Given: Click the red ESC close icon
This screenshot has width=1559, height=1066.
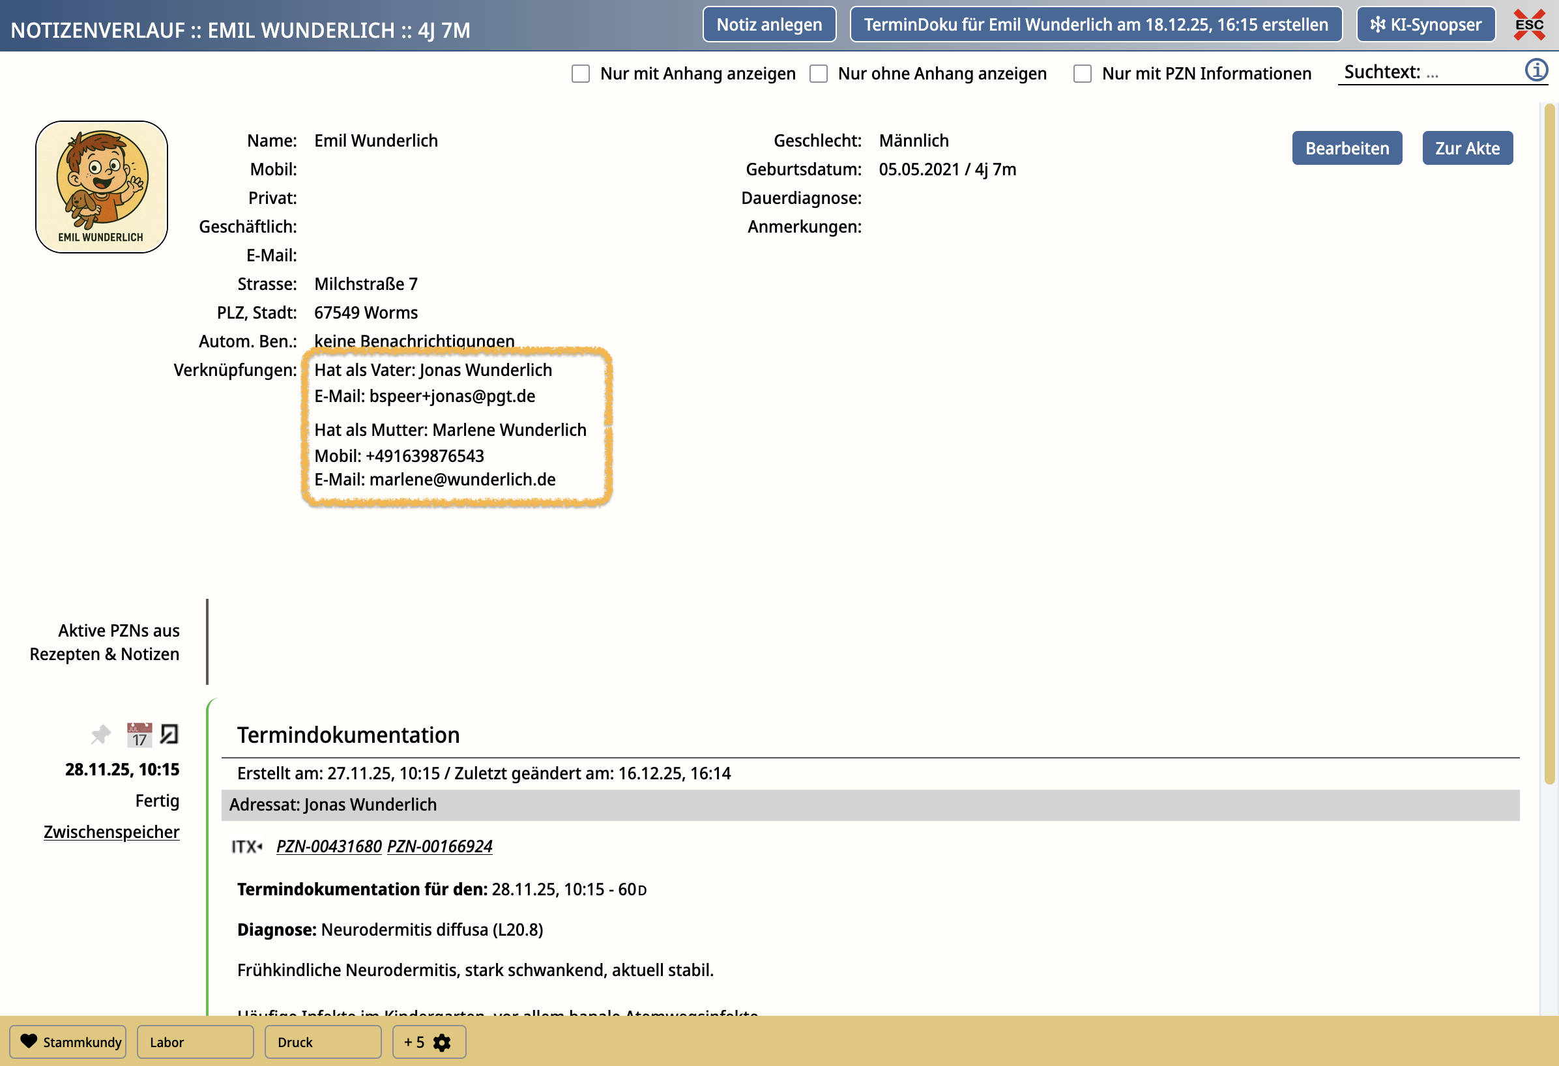Looking at the screenshot, I should 1529,25.
